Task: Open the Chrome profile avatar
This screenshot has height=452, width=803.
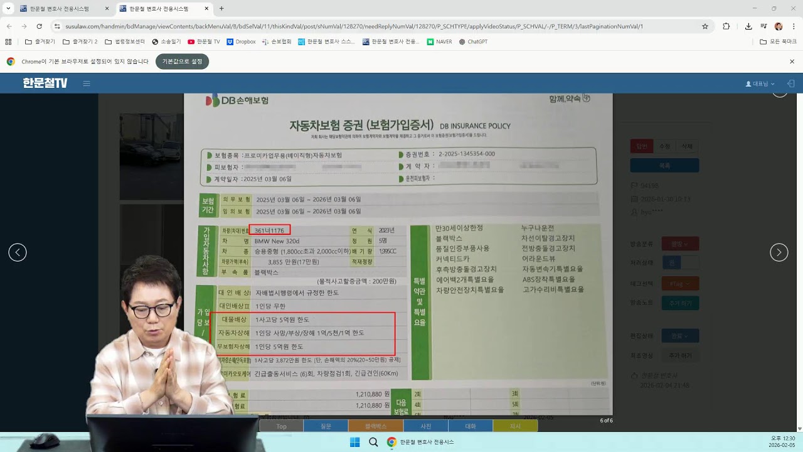Action: click(x=779, y=26)
